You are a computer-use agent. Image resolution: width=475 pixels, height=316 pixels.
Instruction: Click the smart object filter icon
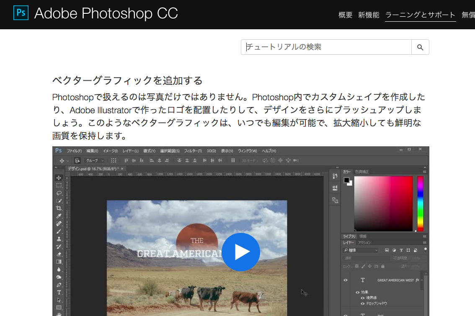(x=416, y=250)
